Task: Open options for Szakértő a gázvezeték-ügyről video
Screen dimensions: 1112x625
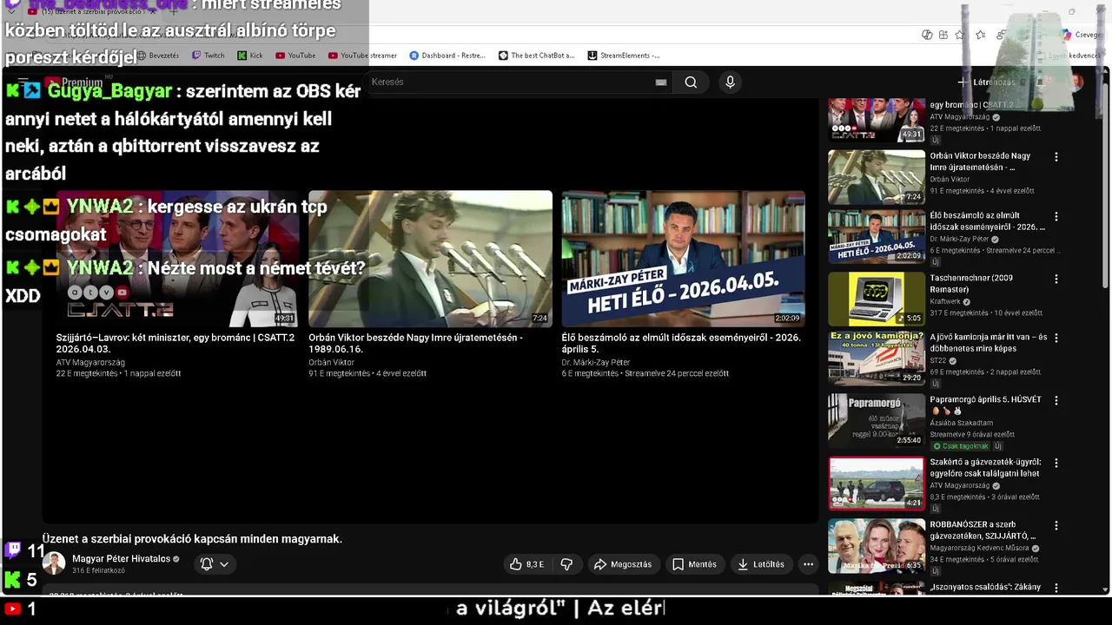Action: point(1056,464)
